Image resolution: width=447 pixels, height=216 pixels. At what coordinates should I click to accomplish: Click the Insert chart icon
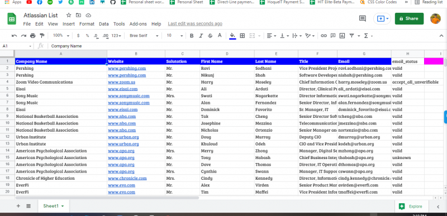(342, 36)
